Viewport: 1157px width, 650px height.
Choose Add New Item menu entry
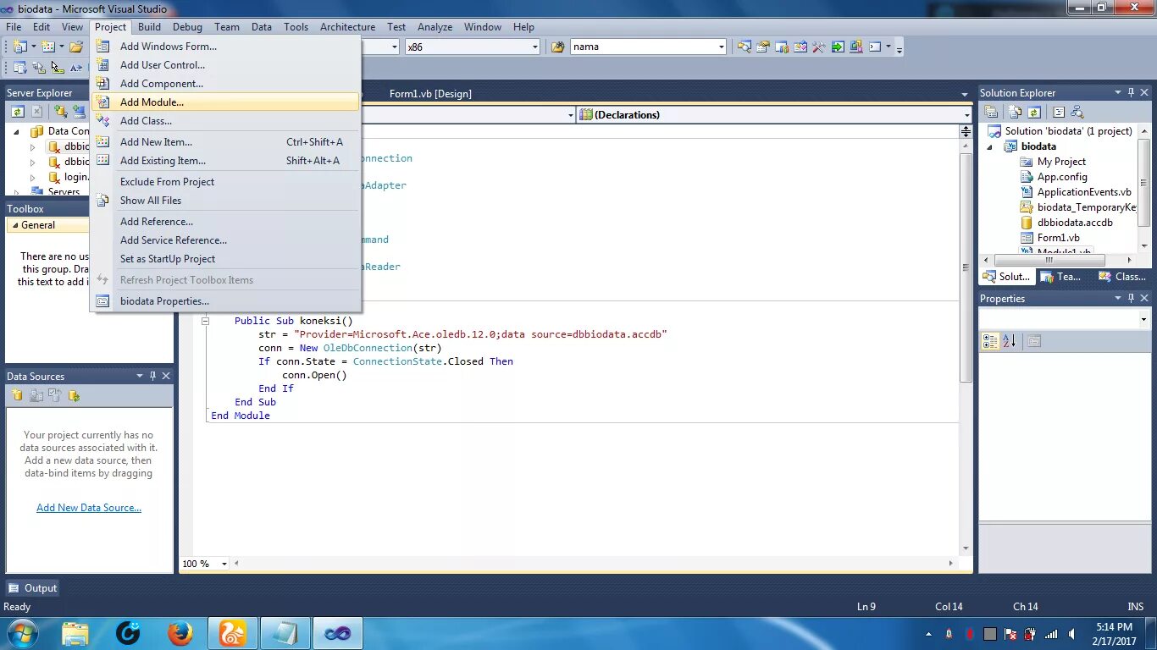[224, 142]
